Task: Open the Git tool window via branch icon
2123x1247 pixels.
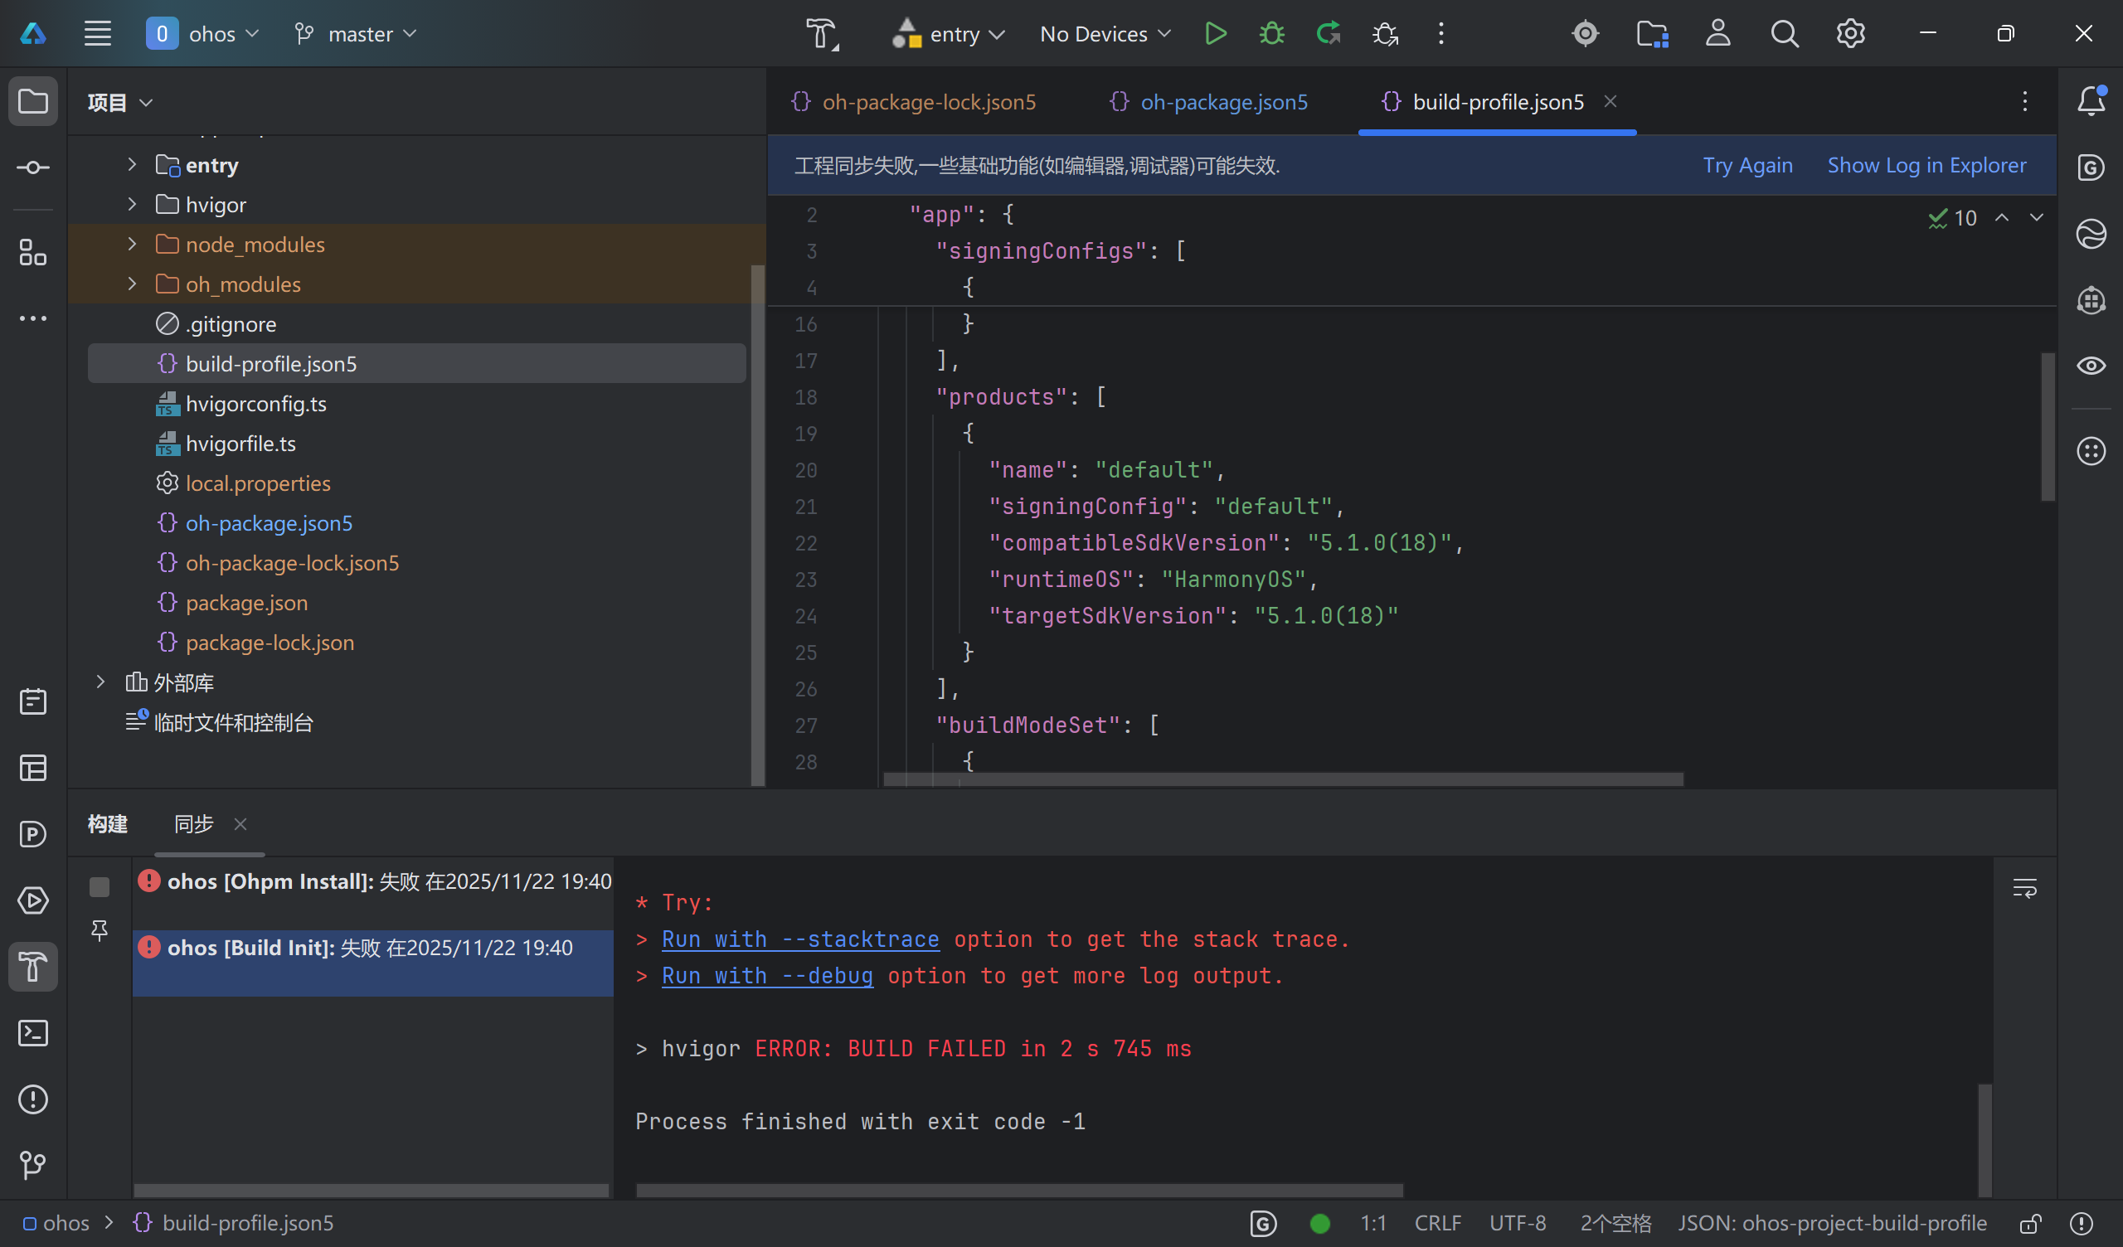Action: 33,1166
